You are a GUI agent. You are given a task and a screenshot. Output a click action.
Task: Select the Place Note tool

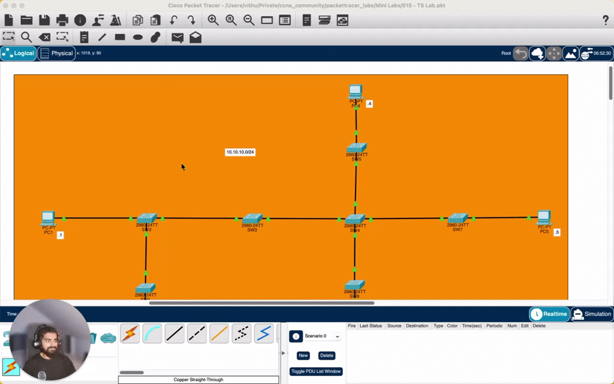pos(84,37)
